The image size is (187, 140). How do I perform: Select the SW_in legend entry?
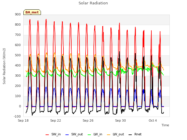click(53, 134)
